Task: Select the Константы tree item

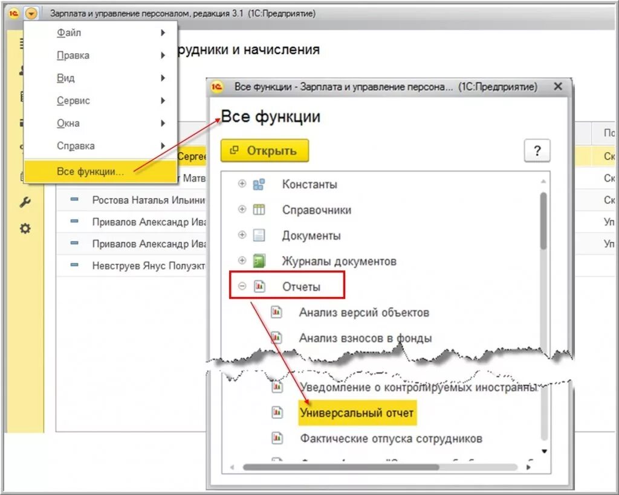Action: click(x=309, y=185)
